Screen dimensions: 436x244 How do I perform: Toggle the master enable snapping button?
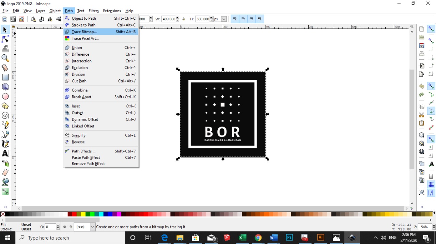431,29
